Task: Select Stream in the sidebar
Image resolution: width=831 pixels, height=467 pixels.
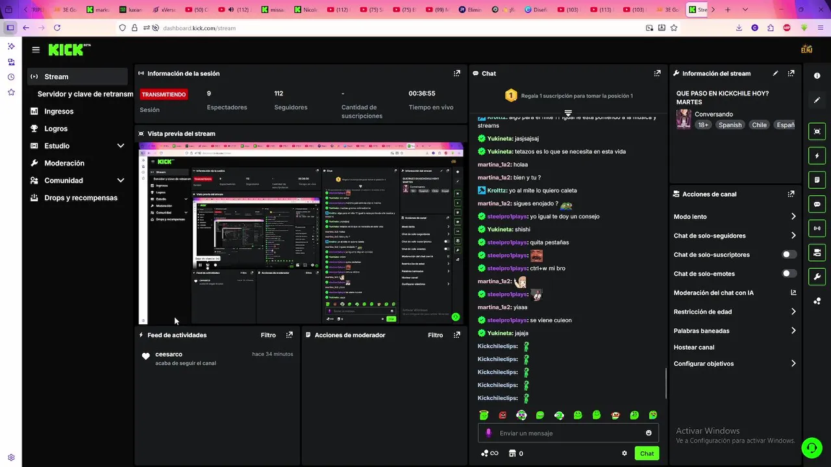Action: click(x=77, y=77)
